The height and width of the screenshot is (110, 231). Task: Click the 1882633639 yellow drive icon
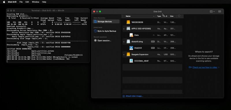pos(128,22)
